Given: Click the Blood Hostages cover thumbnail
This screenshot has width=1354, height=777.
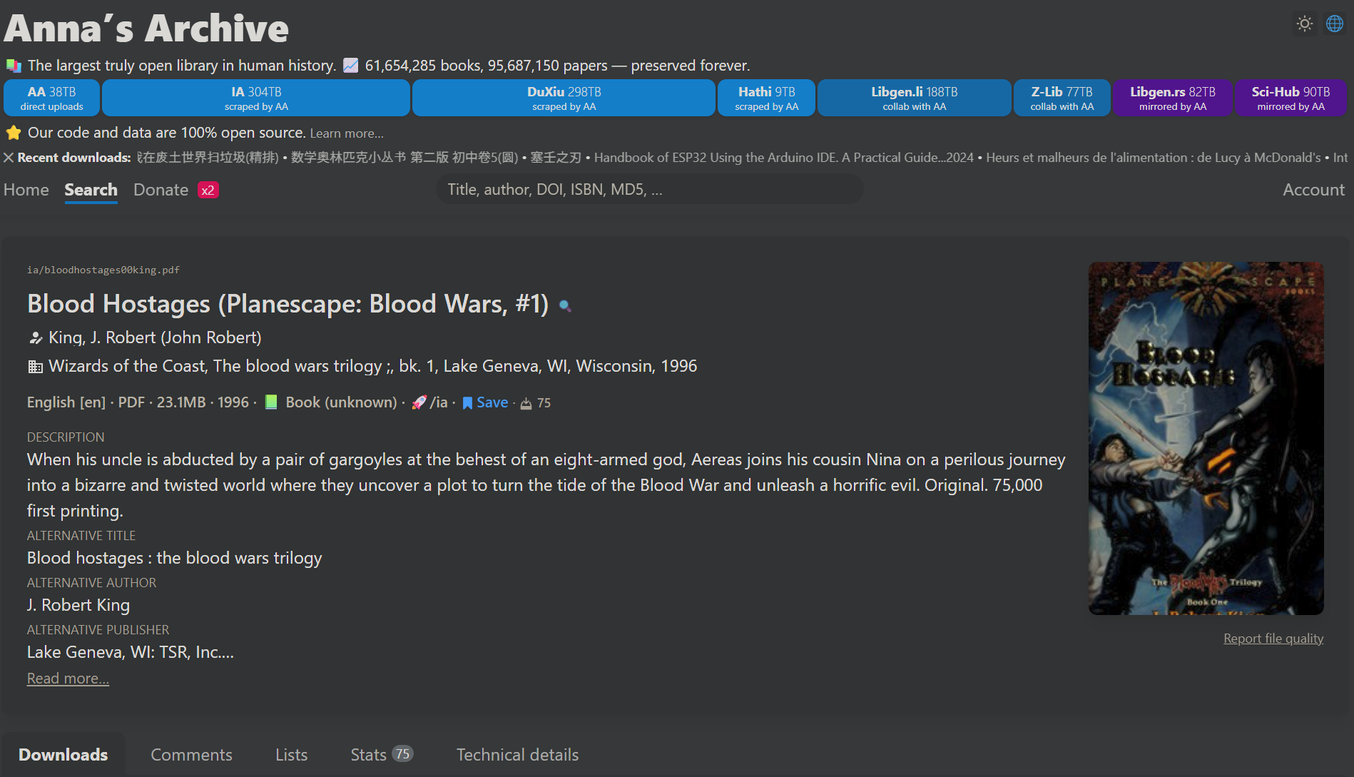Looking at the screenshot, I should (1206, 438).
